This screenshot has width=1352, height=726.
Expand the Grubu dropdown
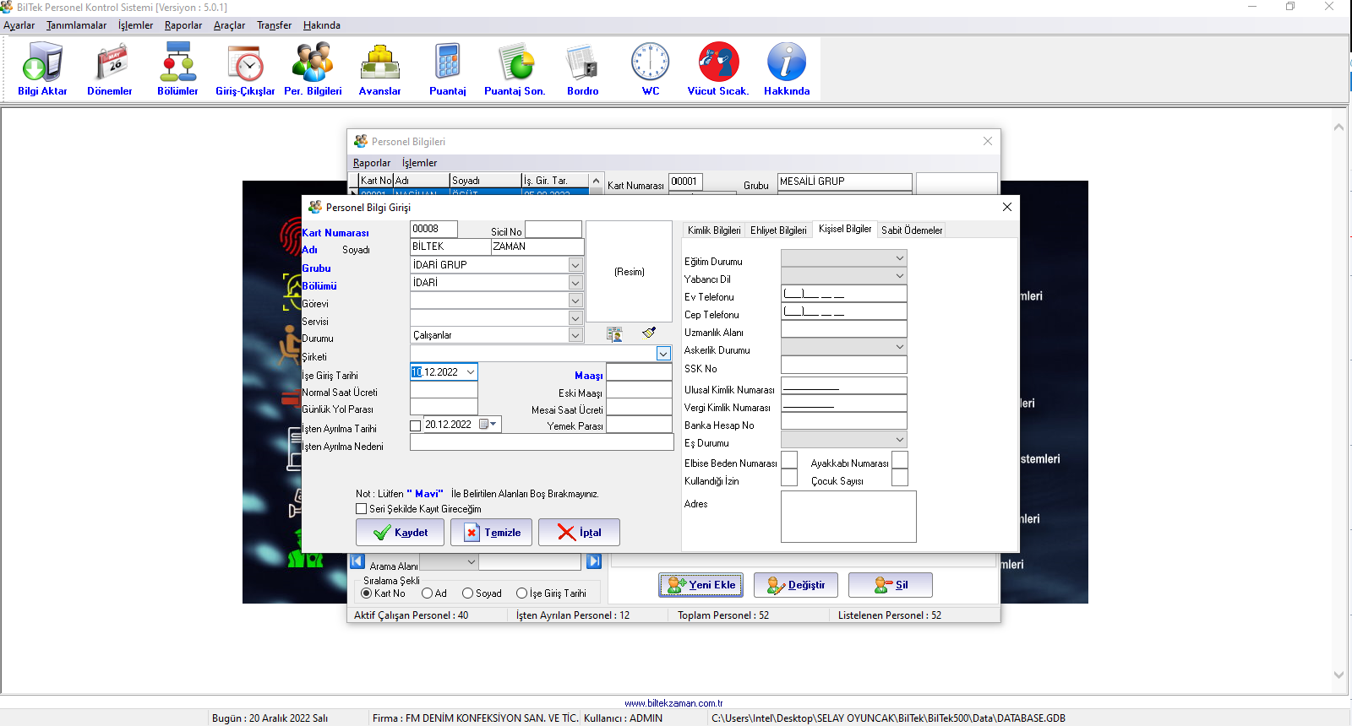[575, 265]
